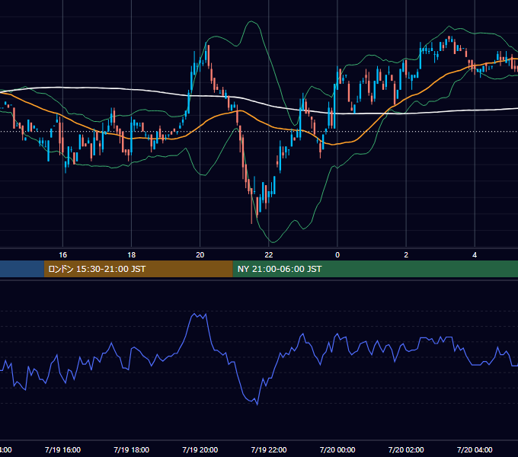Click the 20 hour label on upper axis
This screenshot has width=518, height=457.
click(x=200, y=255)
